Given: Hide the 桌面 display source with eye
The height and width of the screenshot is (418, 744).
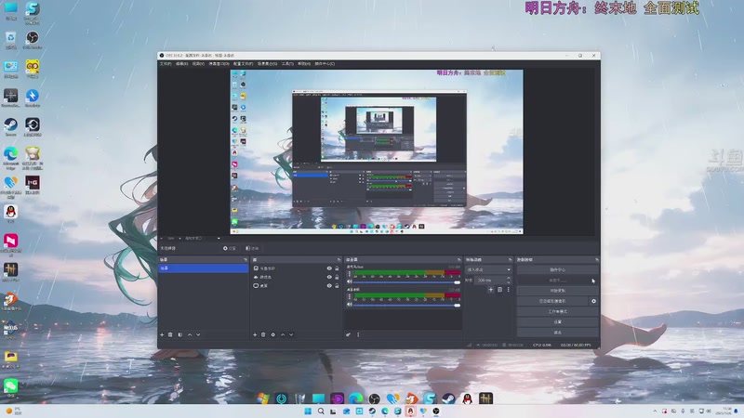Looking at the screenshot, I should click(x=329, y=286).
